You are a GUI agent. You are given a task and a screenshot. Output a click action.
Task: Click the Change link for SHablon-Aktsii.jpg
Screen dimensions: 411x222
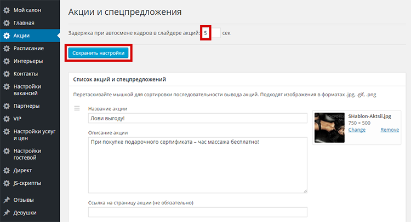click(x=357, y=130)
